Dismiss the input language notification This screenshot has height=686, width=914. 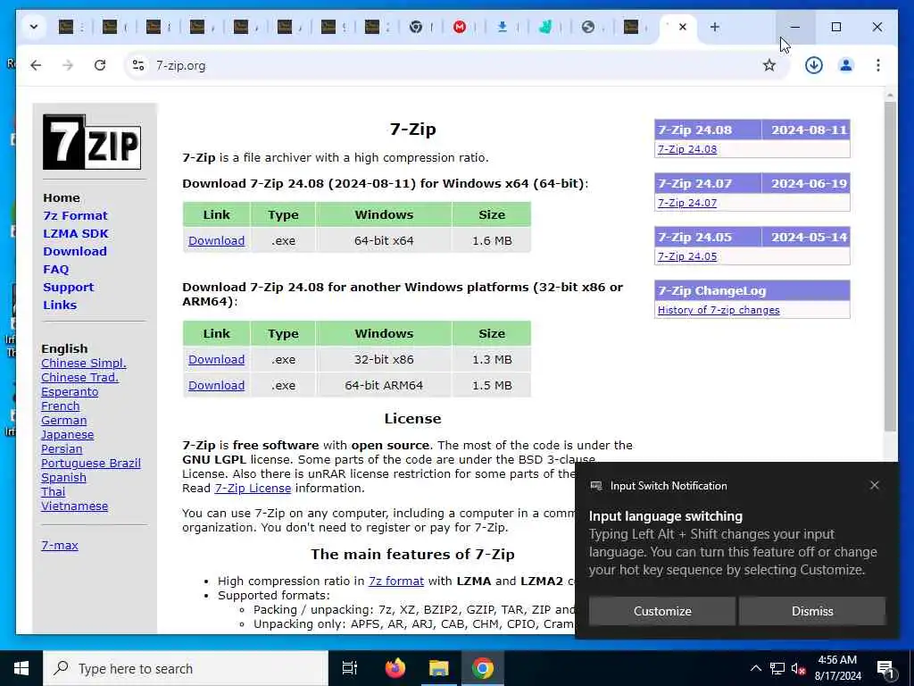pos(812,611)
